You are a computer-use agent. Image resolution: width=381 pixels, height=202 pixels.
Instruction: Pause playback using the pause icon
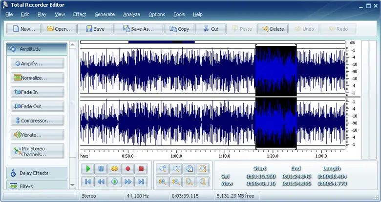pyautogui.click(x=101, y=169)
